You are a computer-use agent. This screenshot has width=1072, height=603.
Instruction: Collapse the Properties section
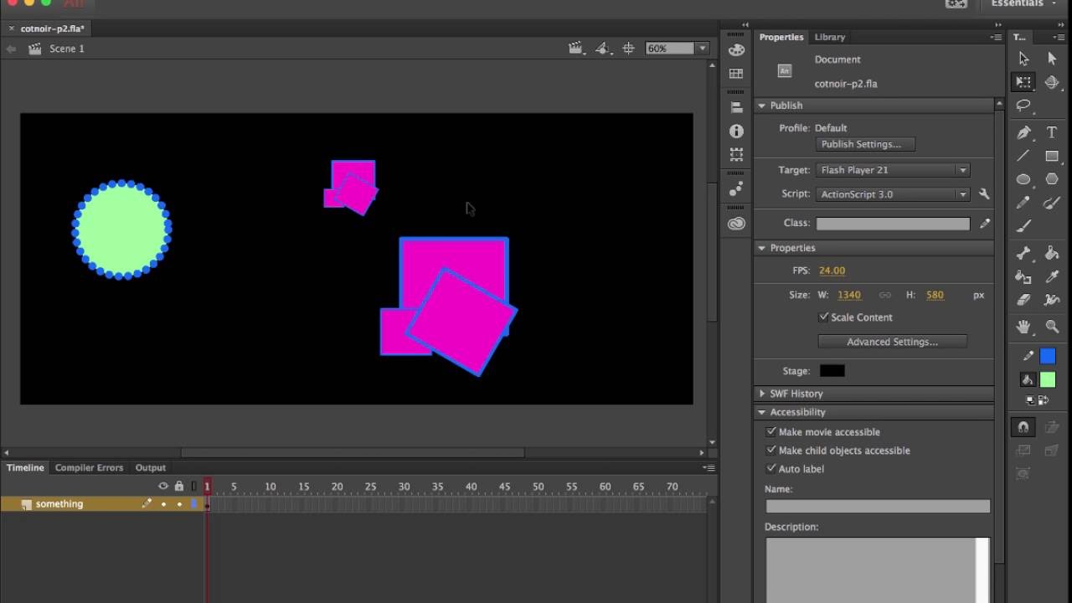click(762, 248)
